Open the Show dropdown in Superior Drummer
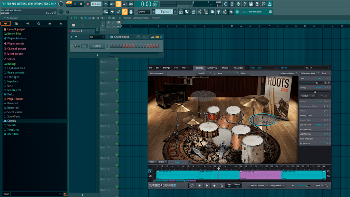This screenshot has width=350, height=197. click(x=326, y=73)
